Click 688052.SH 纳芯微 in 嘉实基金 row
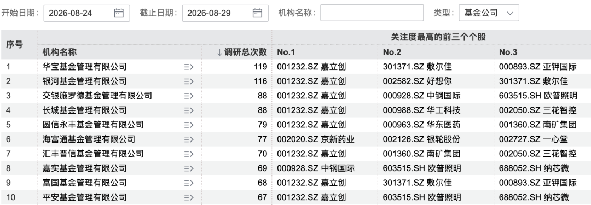Viewport: 591px width, 205px height. [534, 168]
